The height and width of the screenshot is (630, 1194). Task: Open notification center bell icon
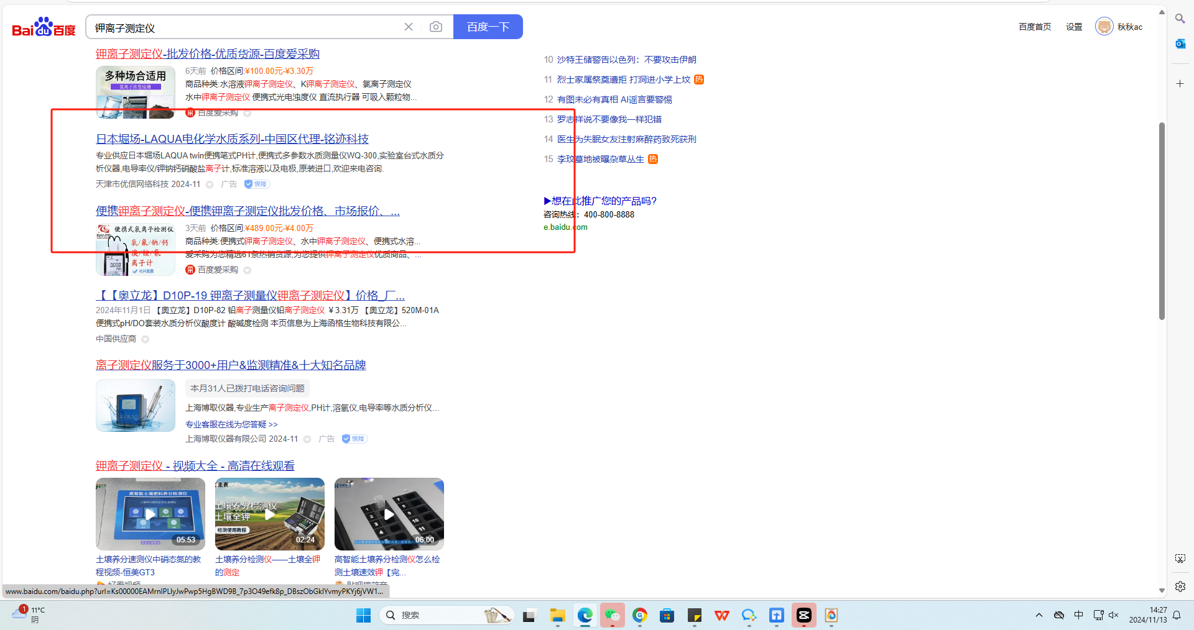coord(1177,615)
